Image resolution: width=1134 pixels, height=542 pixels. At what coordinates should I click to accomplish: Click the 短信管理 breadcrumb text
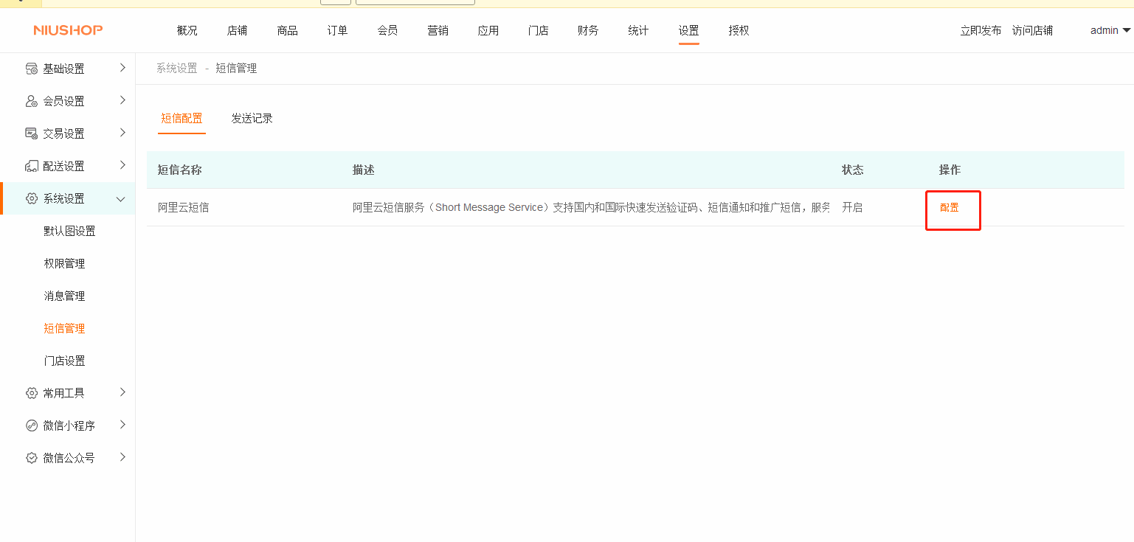pyautogui.click(x=236, y=69)
